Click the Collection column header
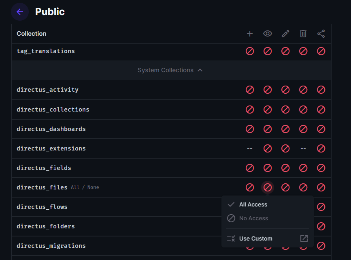 tap(31, 34)
